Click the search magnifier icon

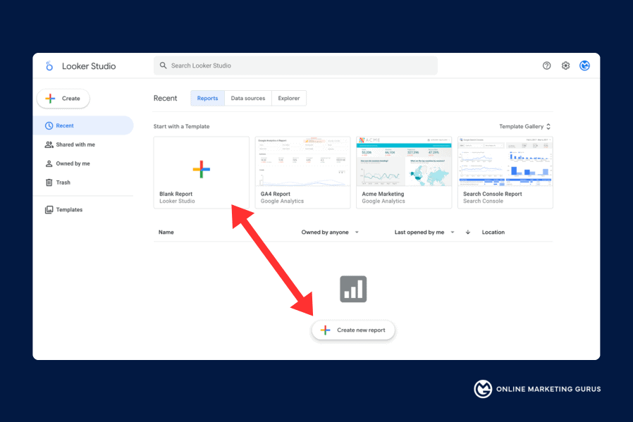(163, 66)
